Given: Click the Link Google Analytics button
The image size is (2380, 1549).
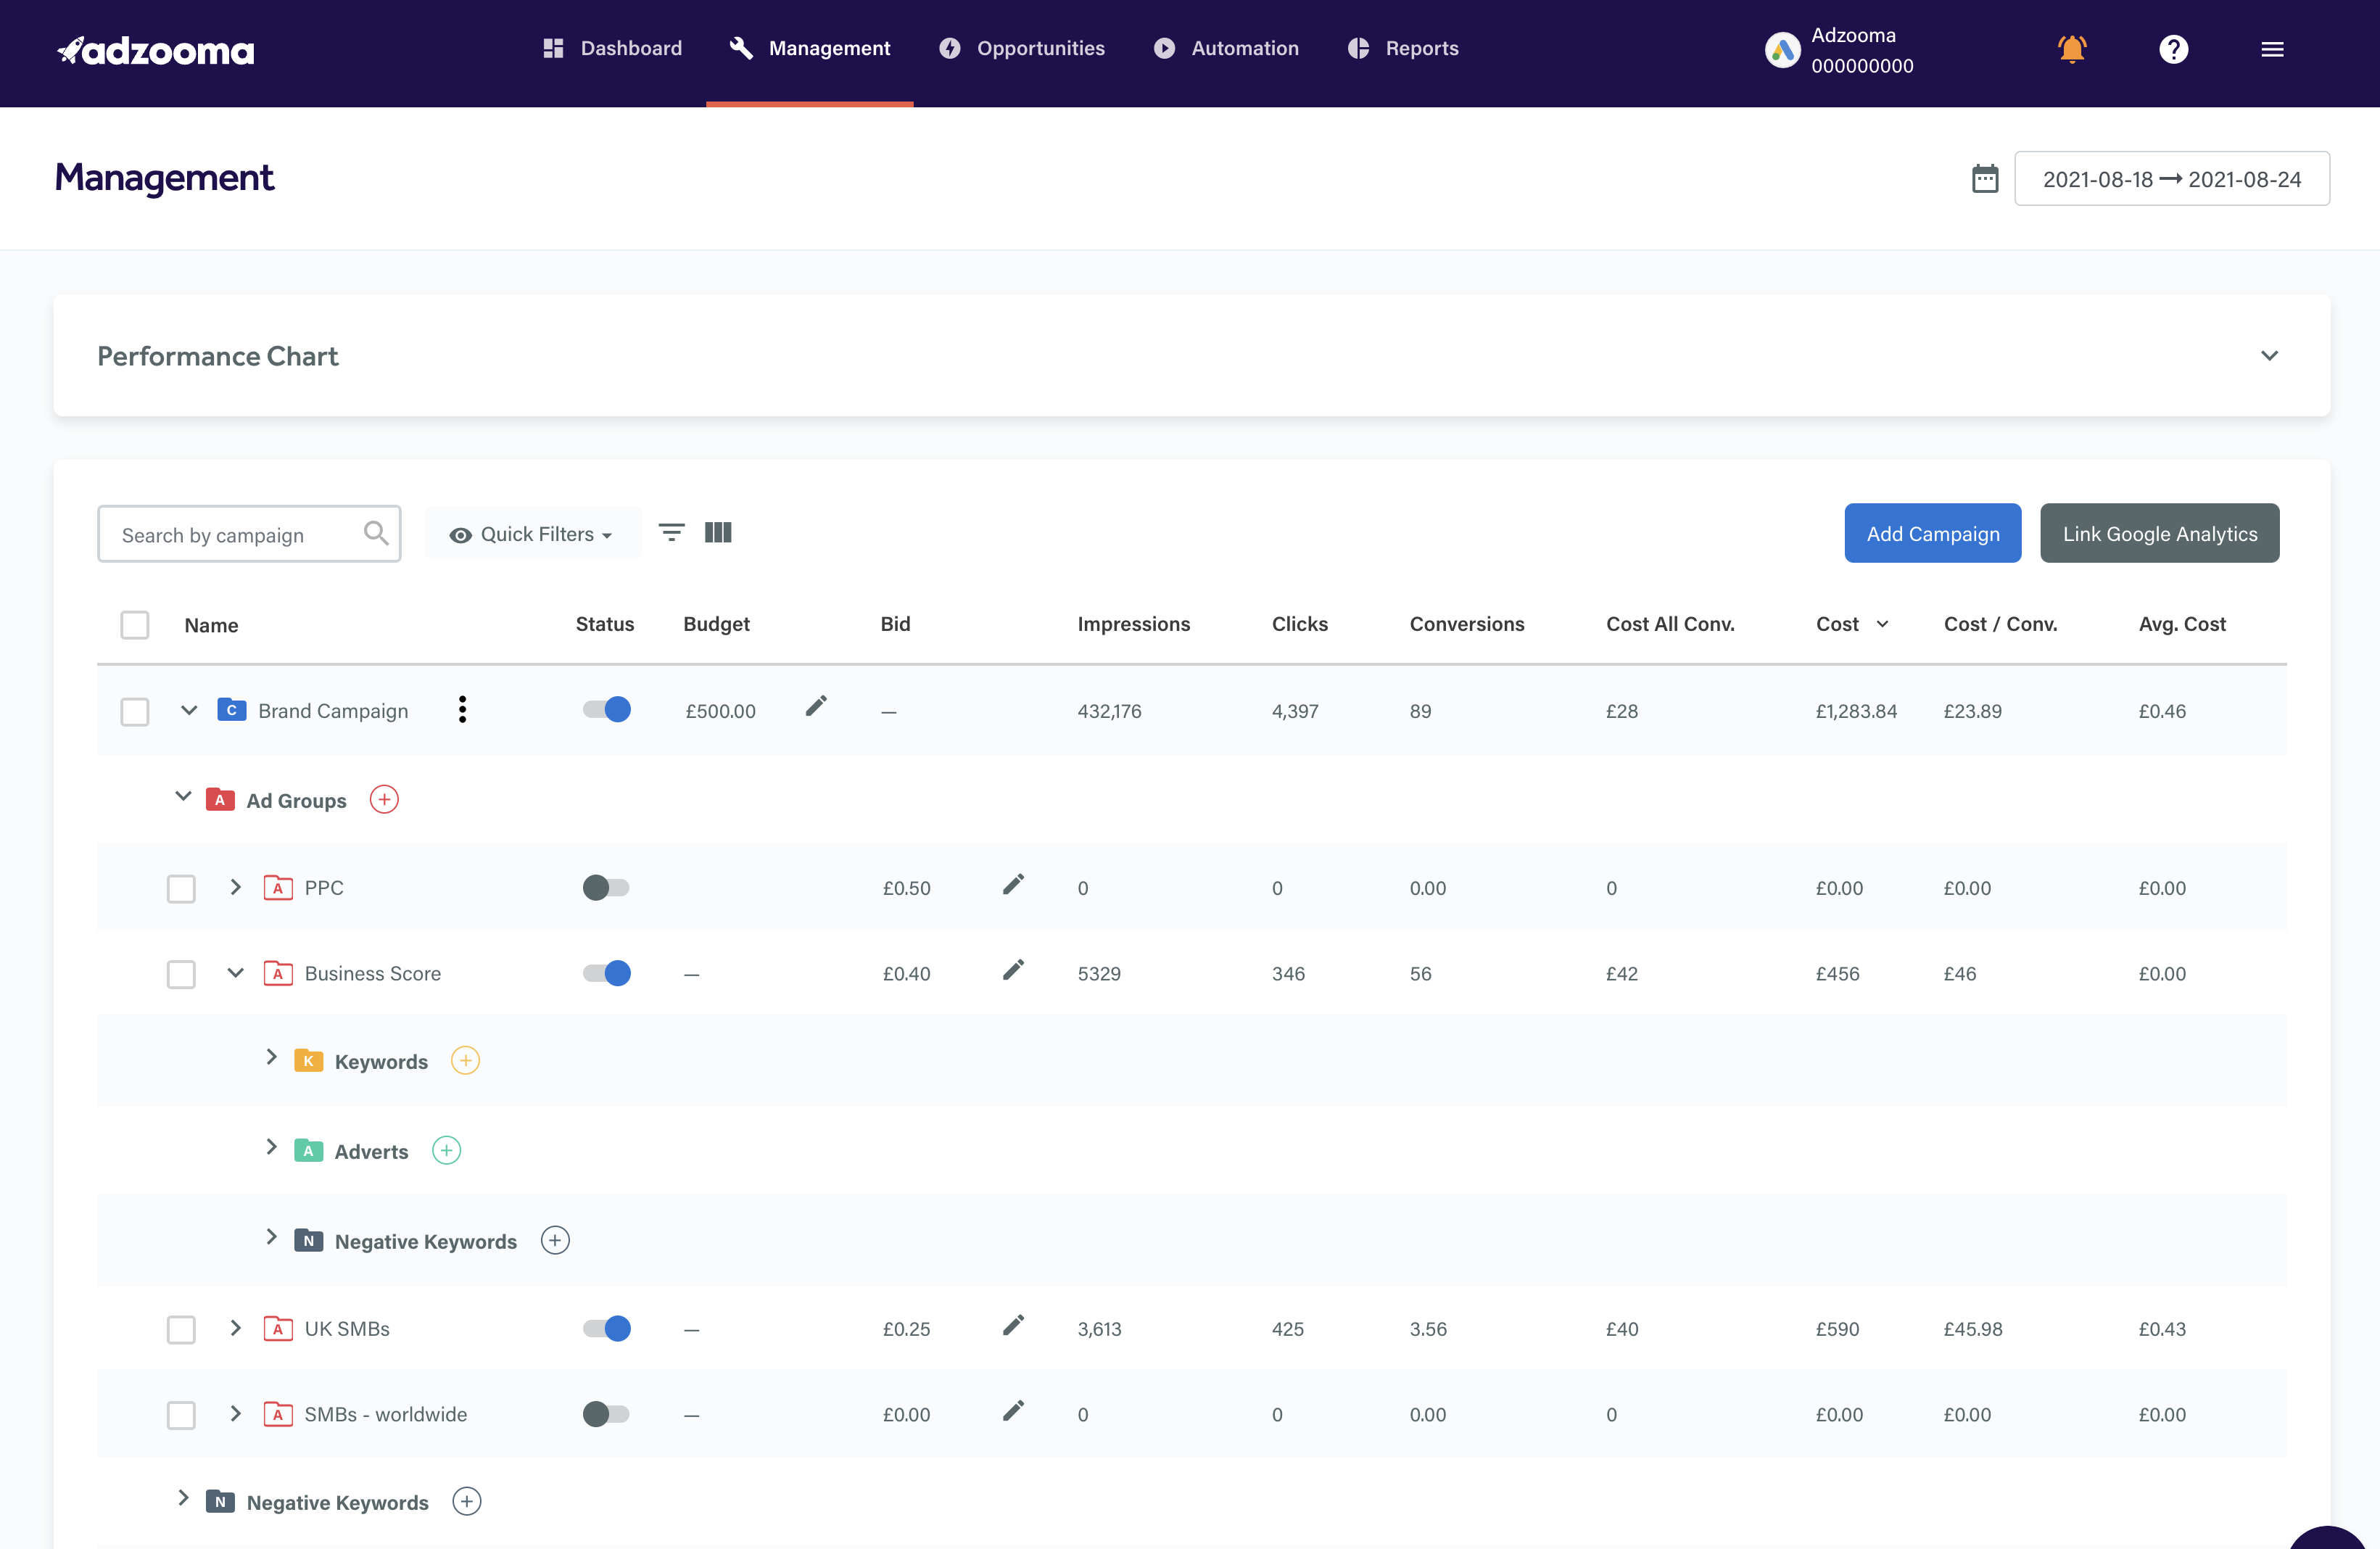Looking at the screenshot, I should [2158, 532].
